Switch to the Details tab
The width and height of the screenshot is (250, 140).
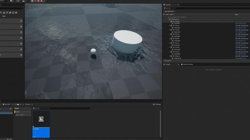(167, 65)
